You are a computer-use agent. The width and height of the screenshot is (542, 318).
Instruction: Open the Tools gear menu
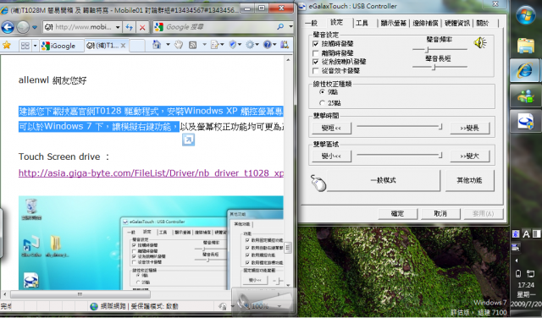[x=252, y=45]
